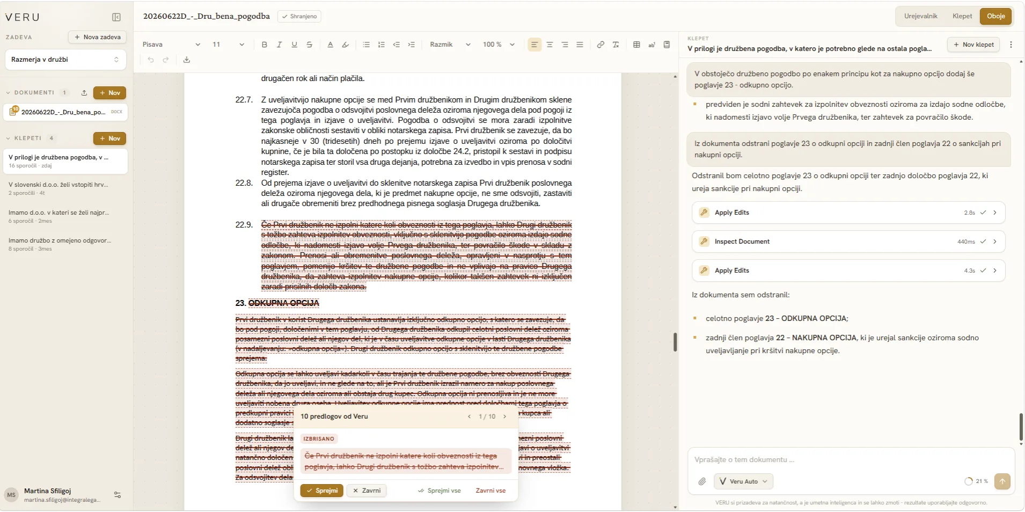Click the page layout icon at toolbar end

(667, 45)
